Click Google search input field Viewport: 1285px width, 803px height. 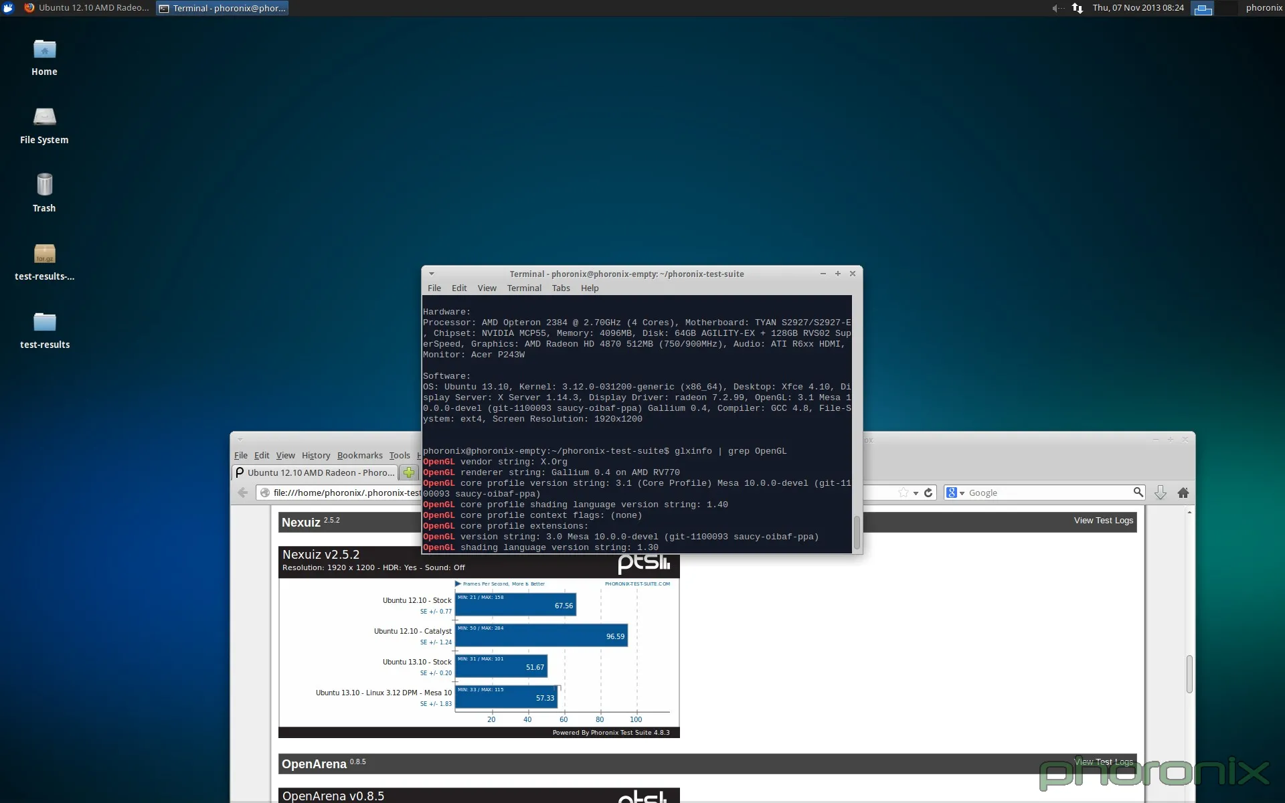pyautogui.click(x=1049, y=493)
